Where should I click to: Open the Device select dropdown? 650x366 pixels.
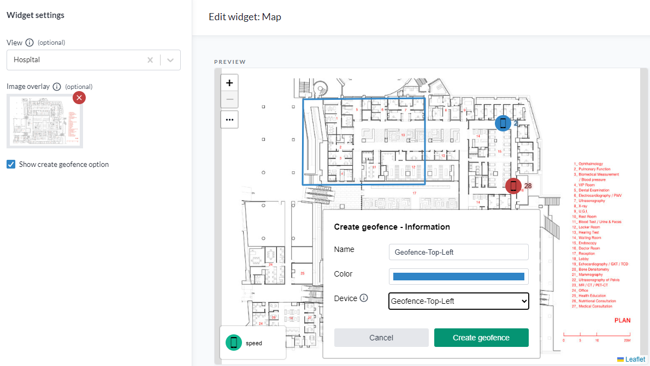coord(458,301)
